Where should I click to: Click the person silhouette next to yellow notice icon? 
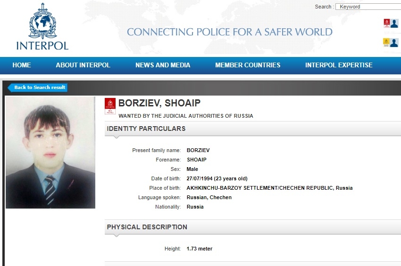(x=394, y=43)
